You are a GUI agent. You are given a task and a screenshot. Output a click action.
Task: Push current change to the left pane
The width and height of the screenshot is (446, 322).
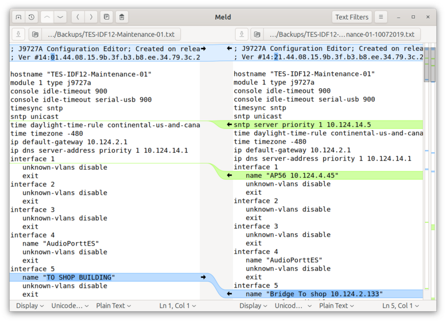tap(77, 17)
